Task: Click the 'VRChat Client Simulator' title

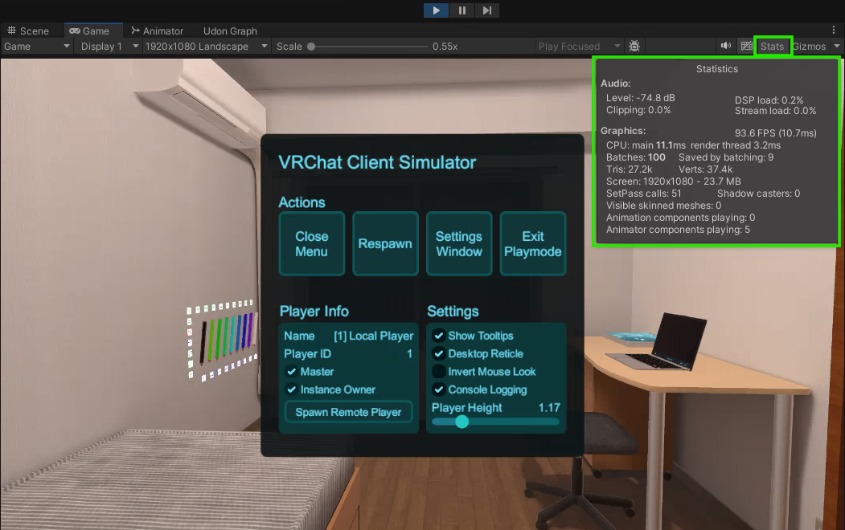Action: pyautogui.click(x=377, y=162)
